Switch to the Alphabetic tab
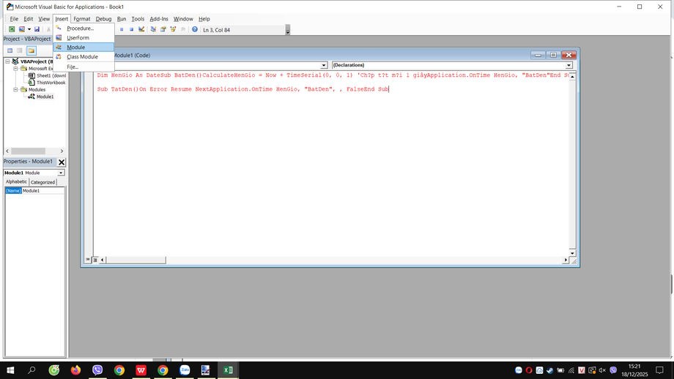Viewport: 674px width, 379px height. click(16, 181)
